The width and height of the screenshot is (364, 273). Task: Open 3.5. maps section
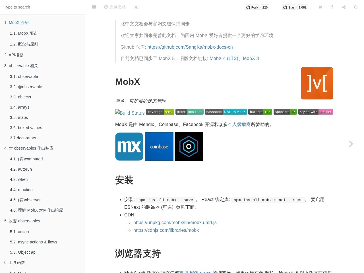pyautogui.click(x=43, y=117)
